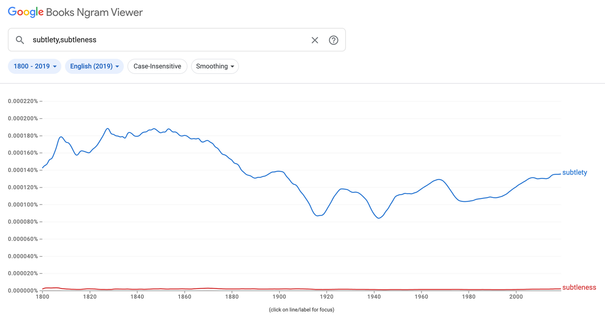Click the red subtleness line near 1900
Viewport: 605px width, 321px height.
click(x=279, y=289)
